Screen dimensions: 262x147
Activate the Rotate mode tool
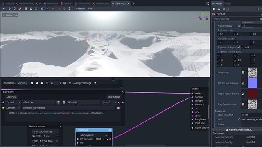click(x=15, y=9)
